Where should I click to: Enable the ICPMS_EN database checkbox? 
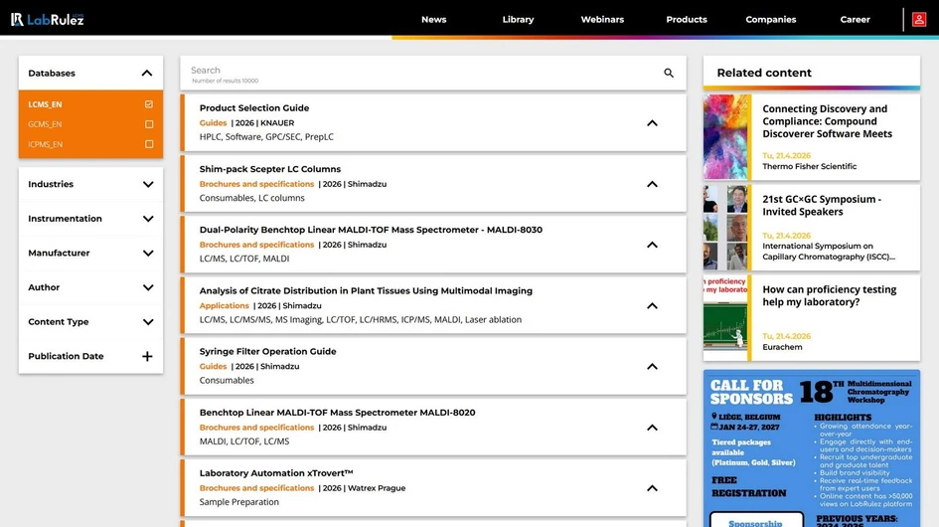click(x=149, y=144)
